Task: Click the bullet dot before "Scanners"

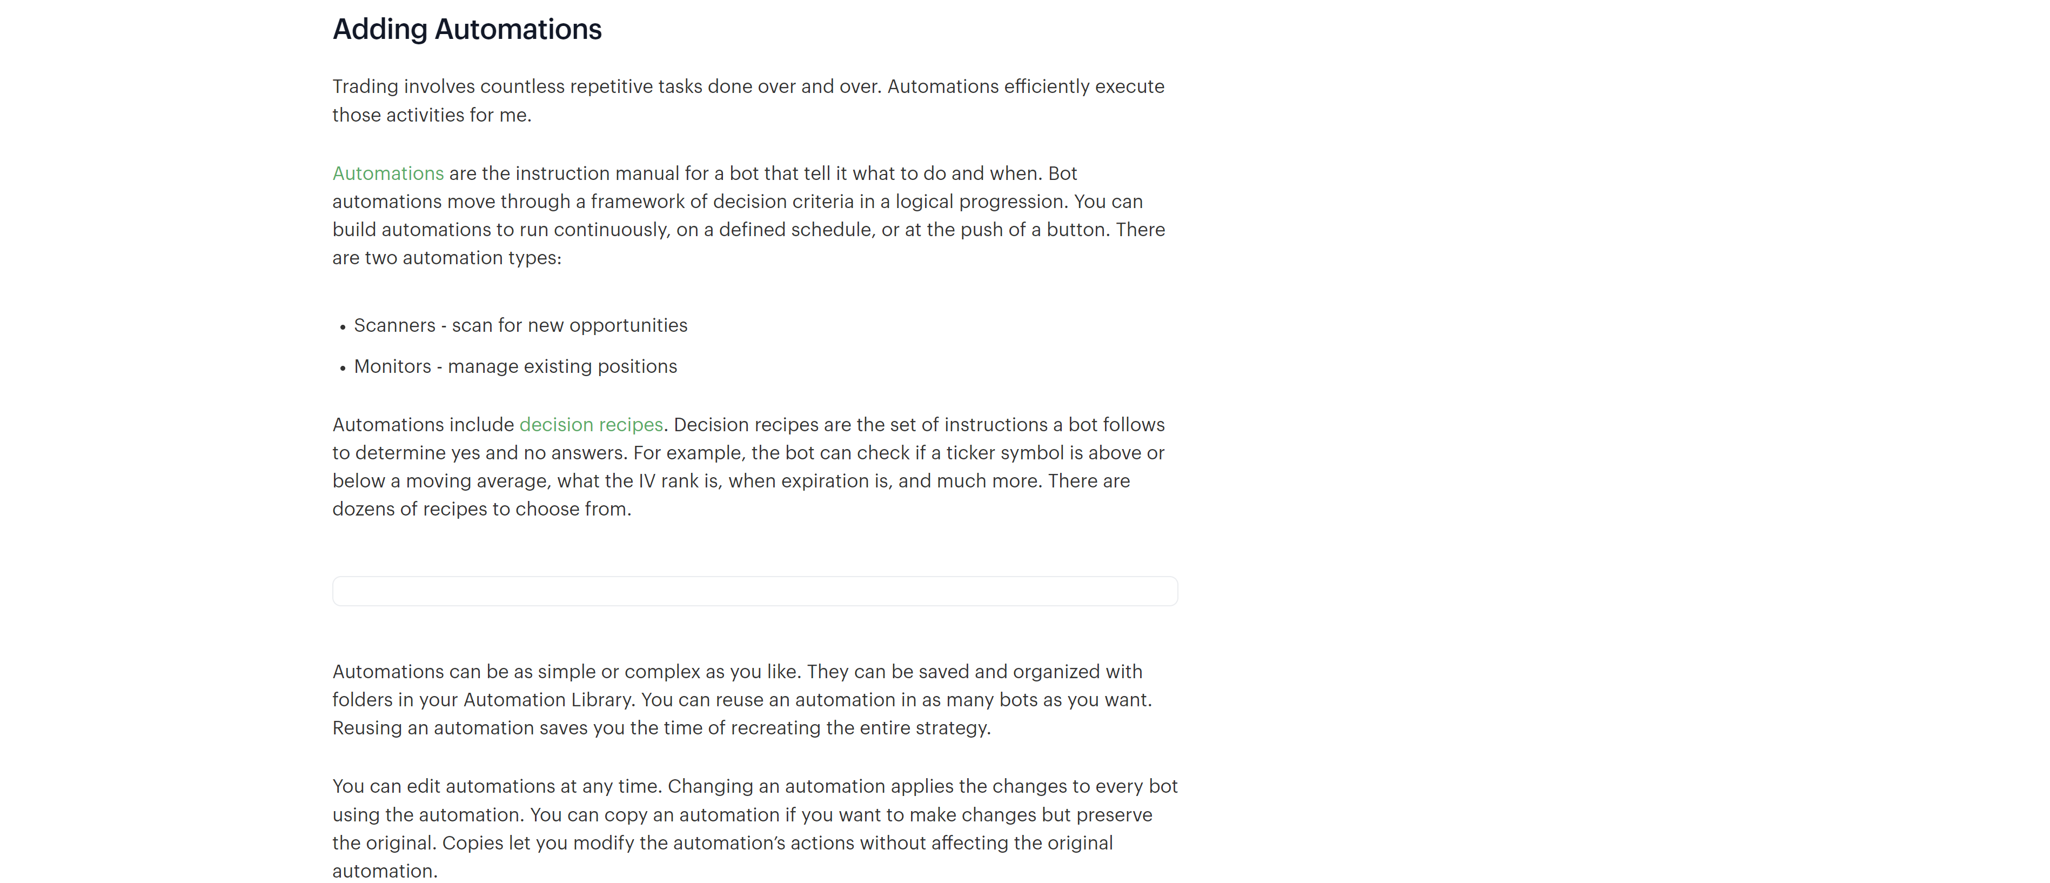Action: [342, 327]
